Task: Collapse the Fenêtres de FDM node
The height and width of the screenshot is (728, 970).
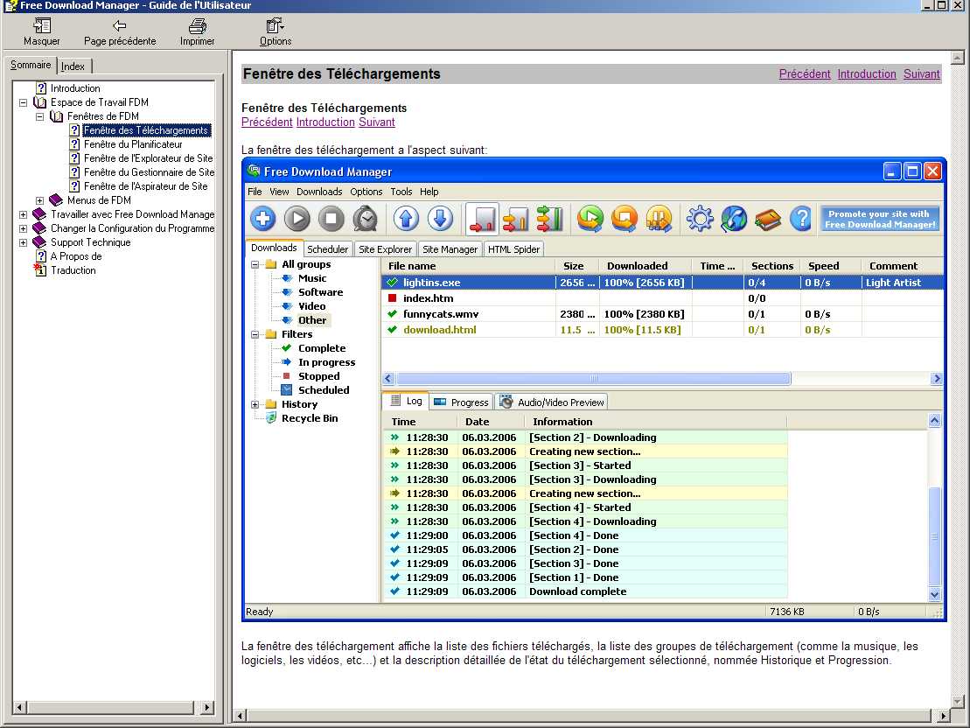Action: click(x=39, y=116)
